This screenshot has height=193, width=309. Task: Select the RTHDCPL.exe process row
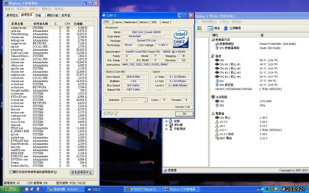coord(48,156)
